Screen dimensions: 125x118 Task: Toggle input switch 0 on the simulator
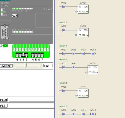pos(17,55)
